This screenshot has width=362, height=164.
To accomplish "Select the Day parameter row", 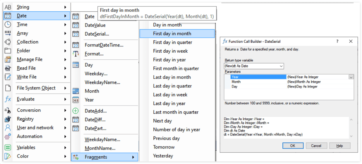I will (289, 87).
